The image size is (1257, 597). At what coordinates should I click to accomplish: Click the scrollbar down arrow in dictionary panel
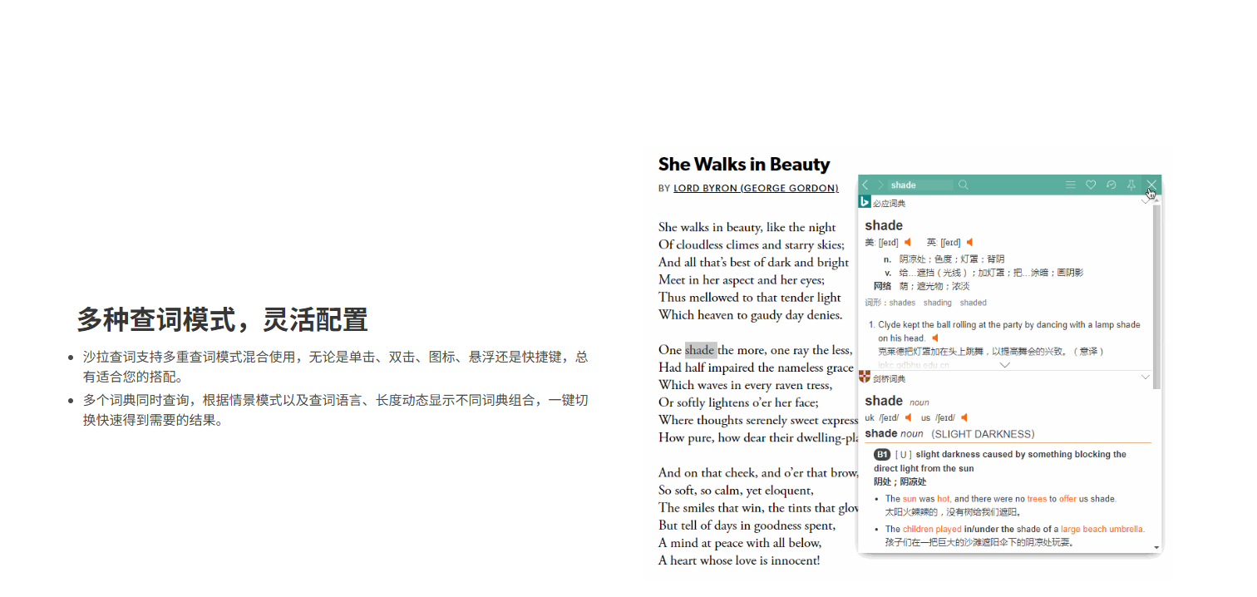pos(1157,548)
